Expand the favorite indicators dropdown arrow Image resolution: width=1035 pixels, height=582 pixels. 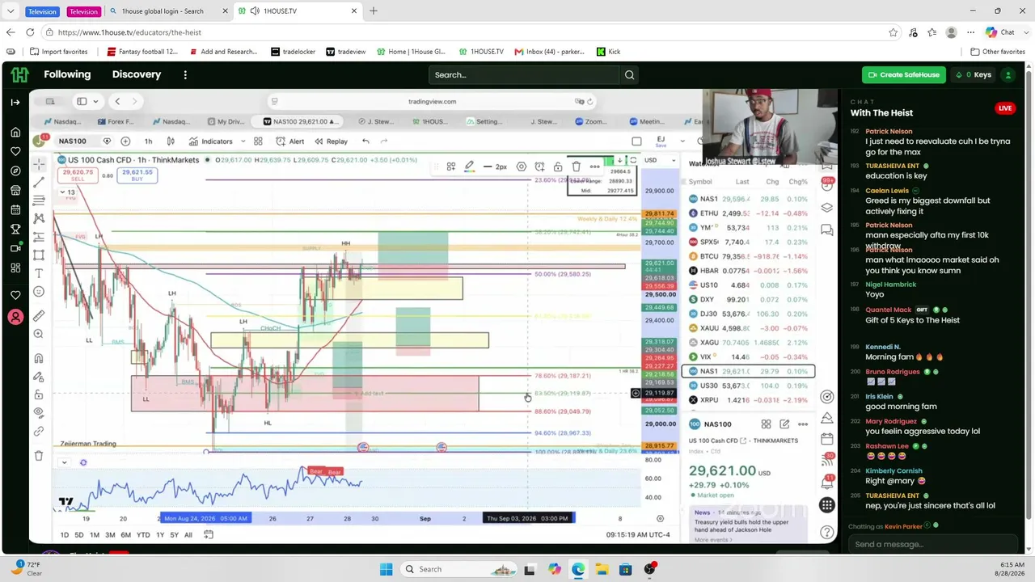243,141
